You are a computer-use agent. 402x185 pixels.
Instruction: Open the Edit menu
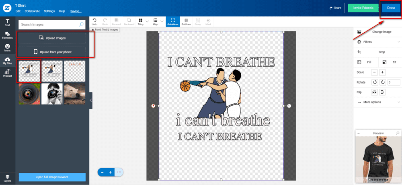[x=18, y=11]
